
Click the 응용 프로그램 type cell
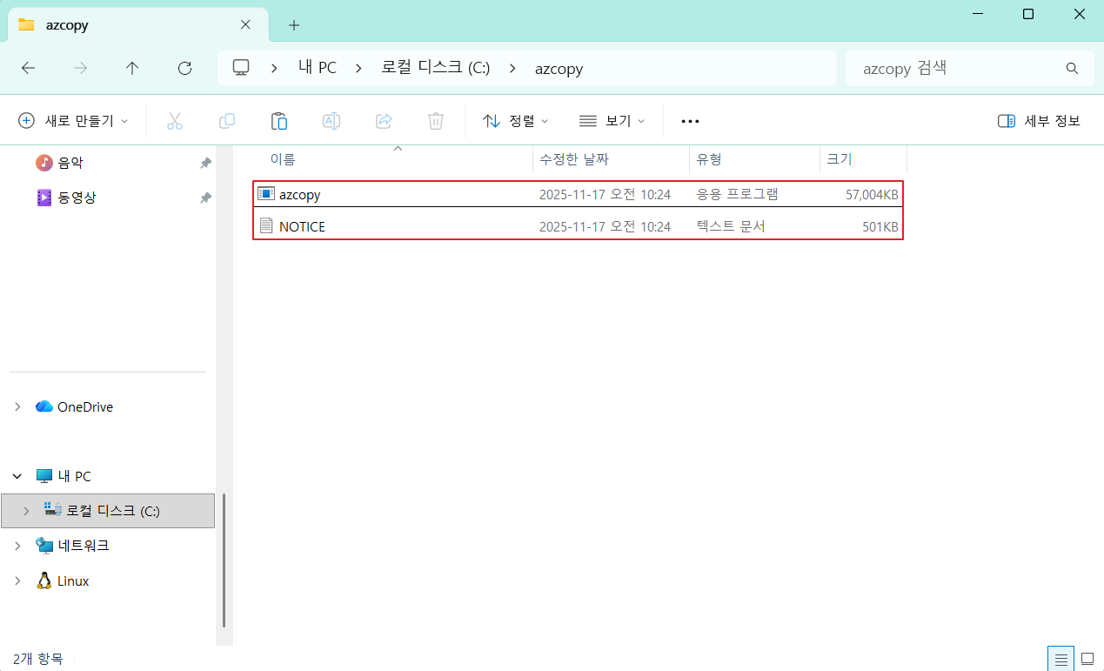737,194
